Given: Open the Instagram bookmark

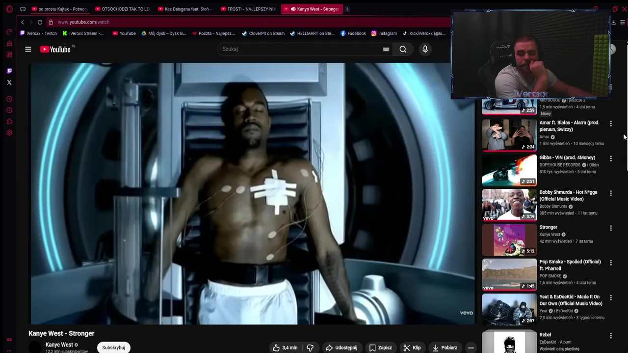Looking at the screenshot, I should tap(384, 33).
